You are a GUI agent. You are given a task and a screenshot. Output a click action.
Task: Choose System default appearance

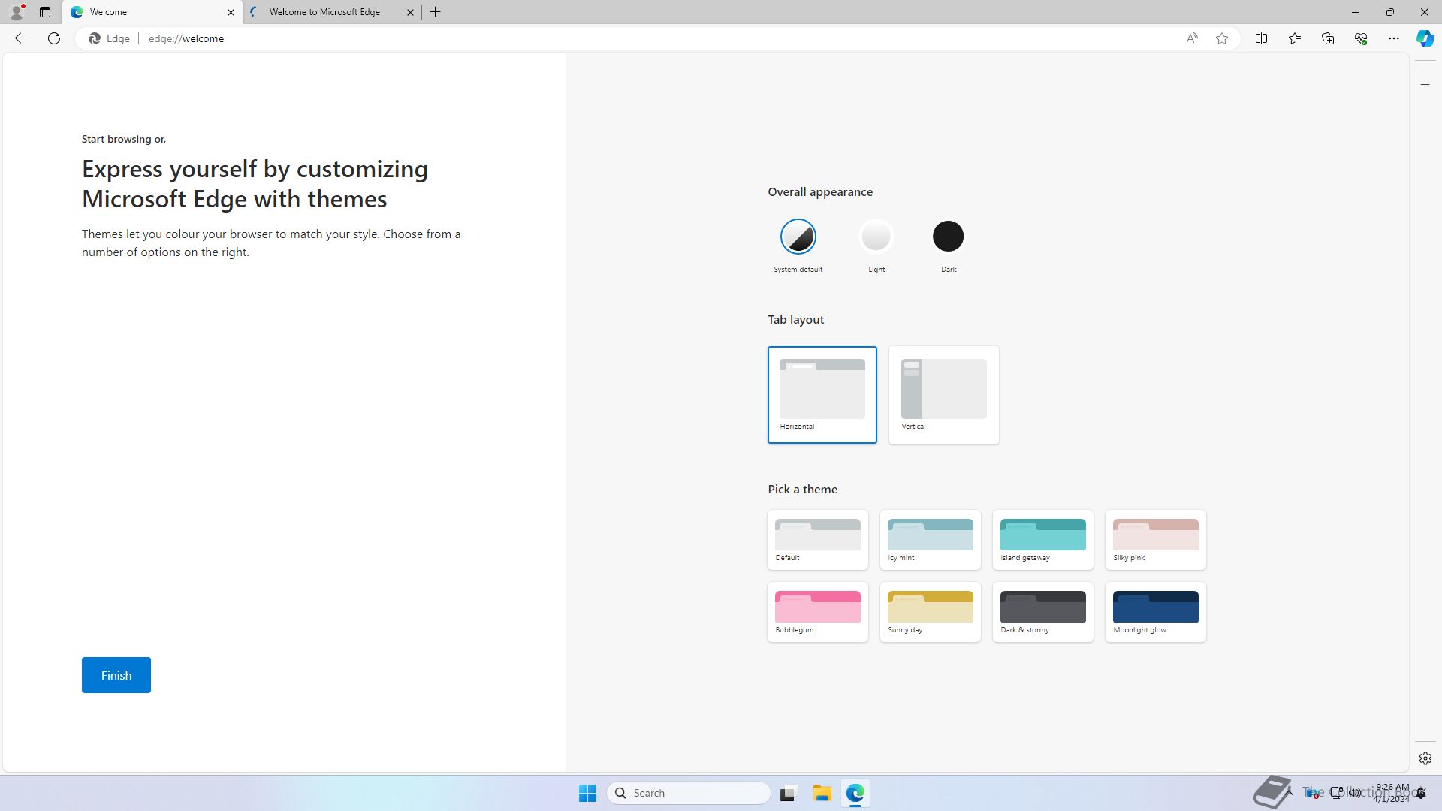[798, 237]
